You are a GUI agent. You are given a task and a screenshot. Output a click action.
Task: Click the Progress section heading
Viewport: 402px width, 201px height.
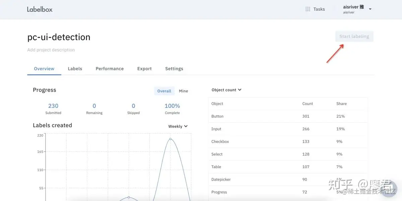point(45,90)
